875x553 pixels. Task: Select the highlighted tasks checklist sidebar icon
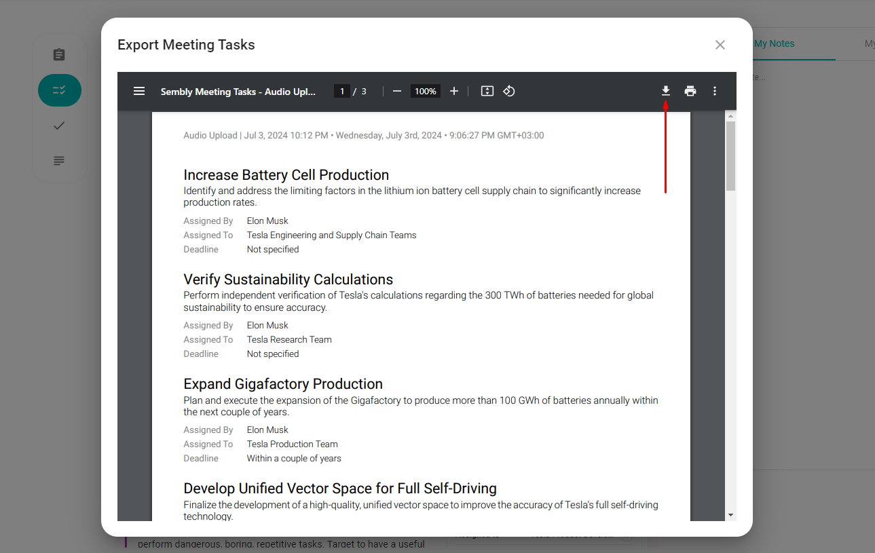[x=60, y=90]
